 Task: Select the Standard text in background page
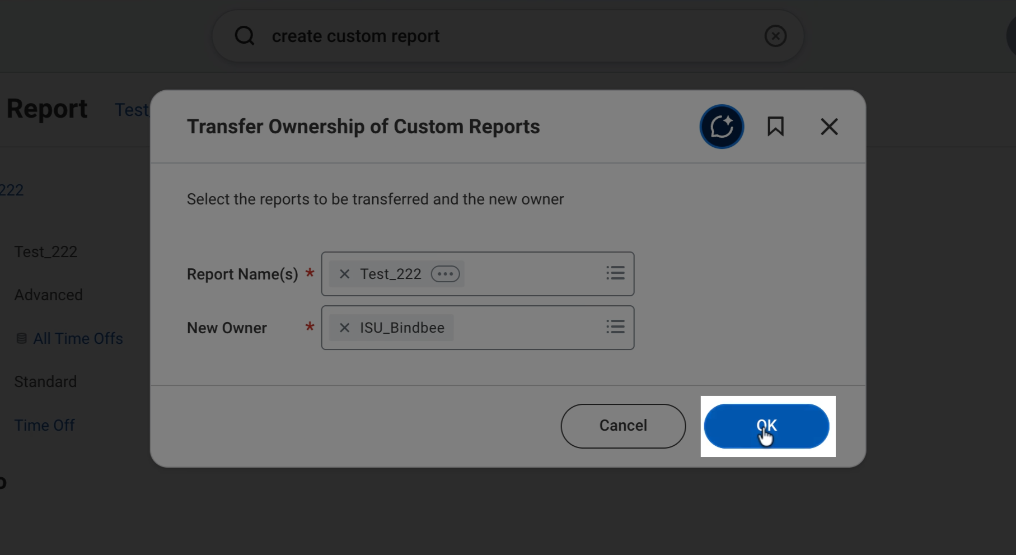click(45, 382)
